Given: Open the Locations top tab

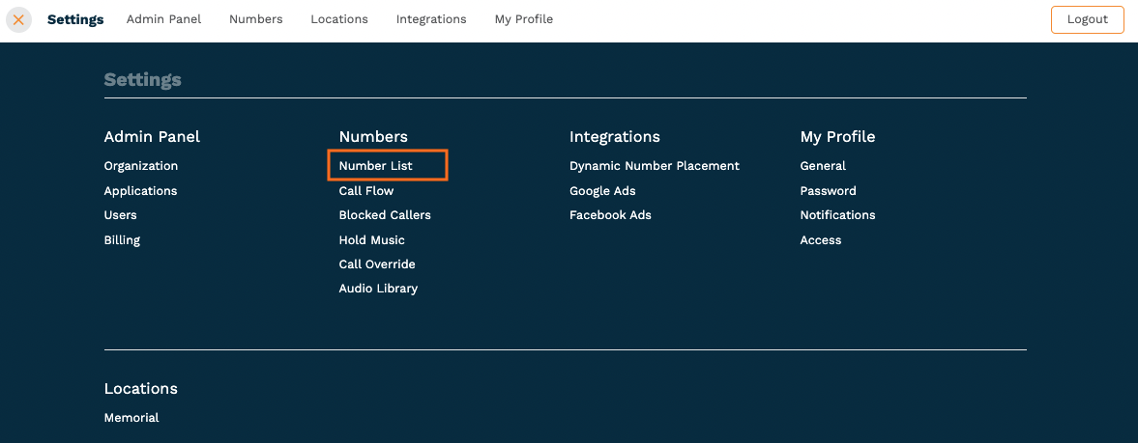Looking at the screenshot, I should (x=339, y=19).
